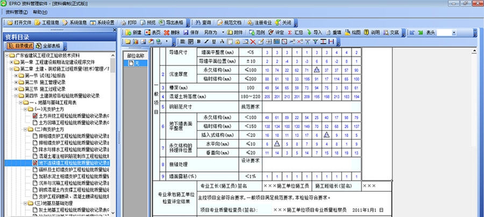Click scroll-up arrow of form area
The height and width of the screenshot is (217, 484).
[x=474, y=50]
